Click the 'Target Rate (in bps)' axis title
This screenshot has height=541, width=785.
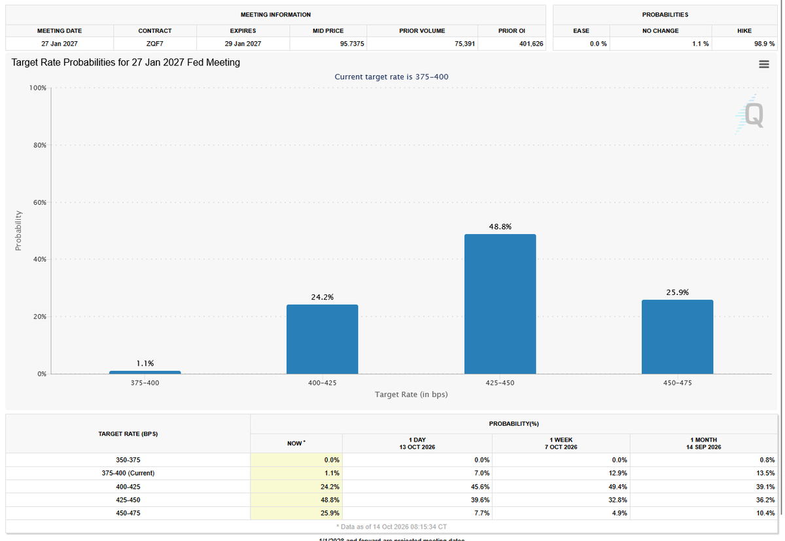click(x=411, y=394)
